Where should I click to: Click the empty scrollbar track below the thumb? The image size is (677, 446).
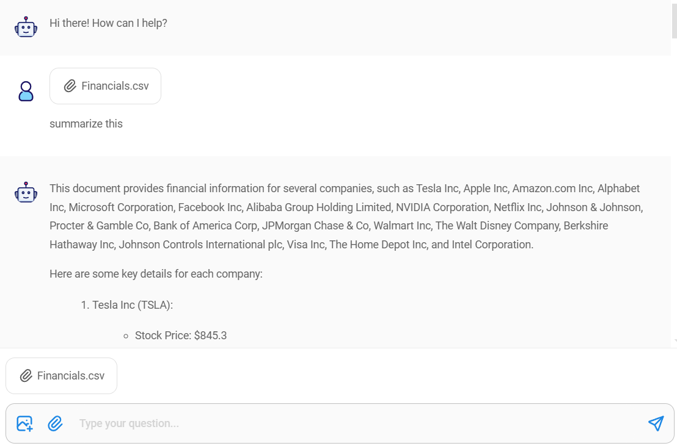[x=674, y=183]
